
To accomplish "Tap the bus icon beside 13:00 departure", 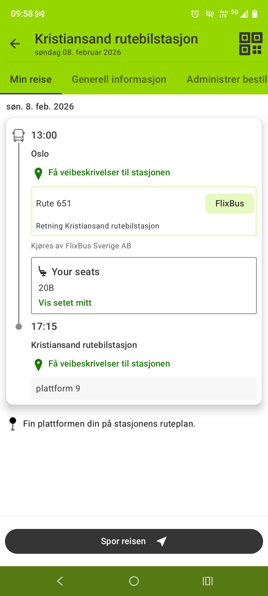I will click(19, 135).
